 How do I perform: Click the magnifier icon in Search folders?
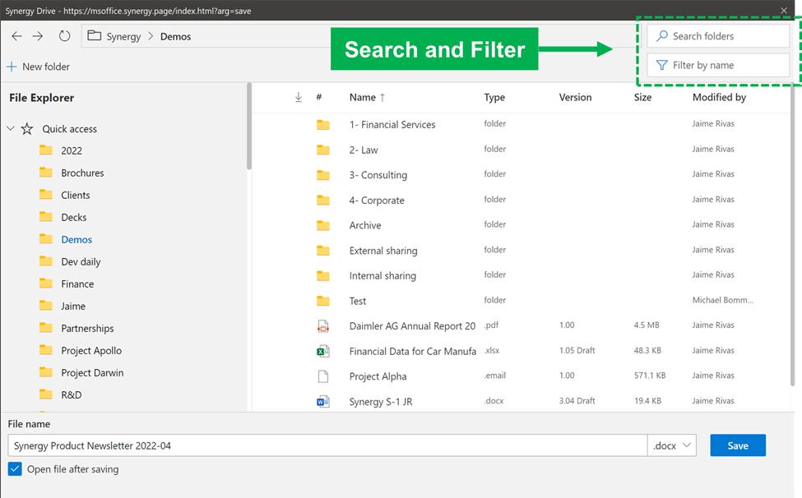[662, 36]
